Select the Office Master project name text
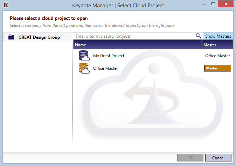The image size is (236, 166). [105, 68]
